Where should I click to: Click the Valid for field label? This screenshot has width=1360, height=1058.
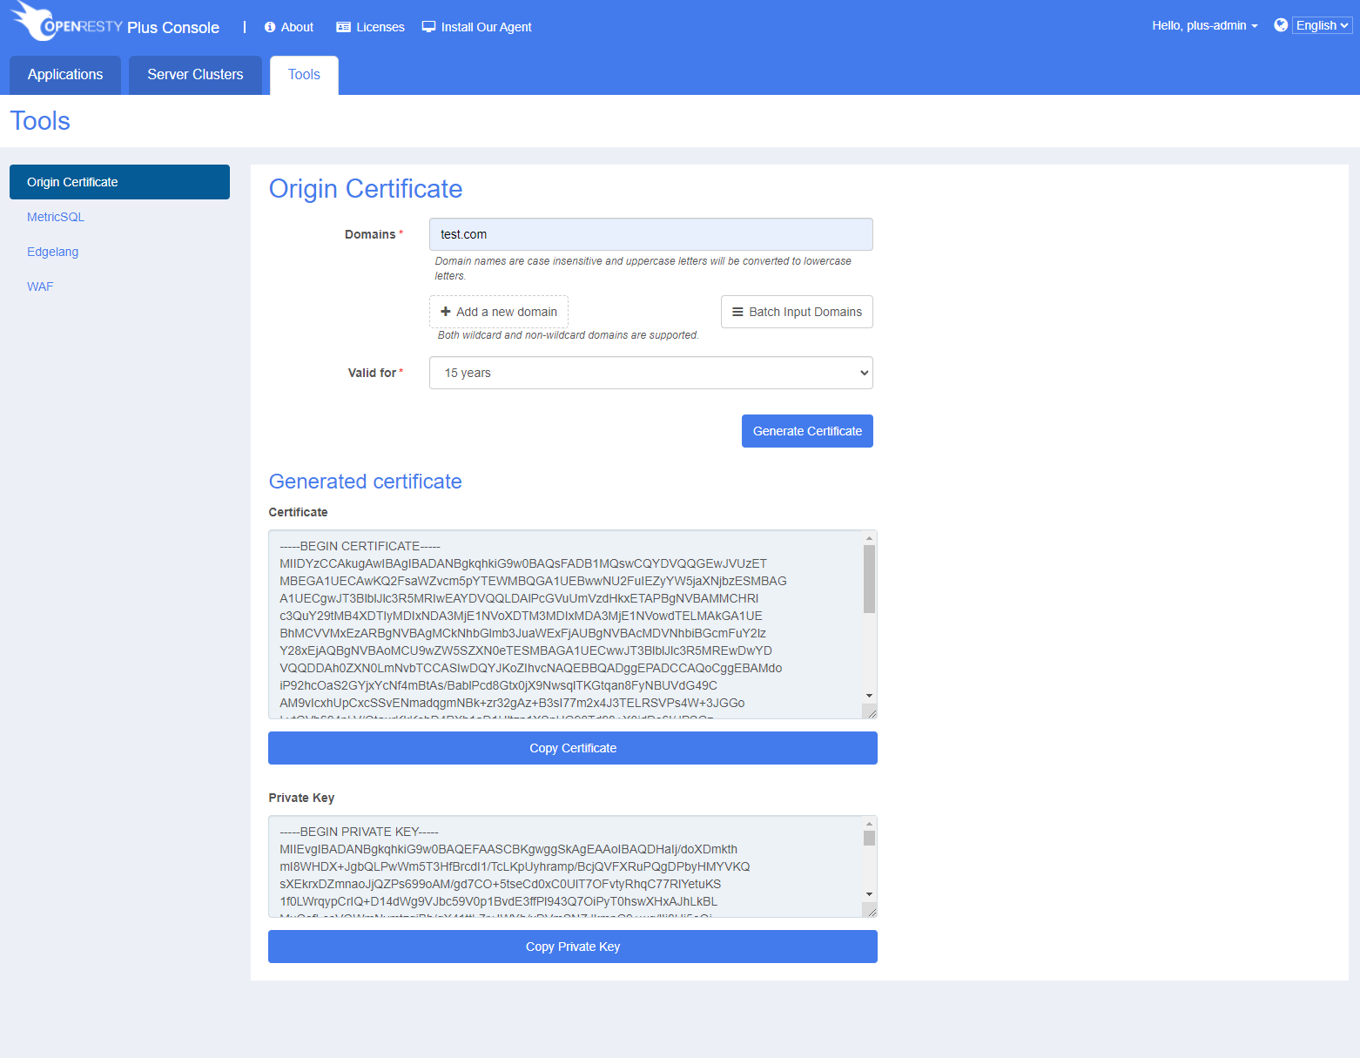pyautogui.click(x=372, y=373)
